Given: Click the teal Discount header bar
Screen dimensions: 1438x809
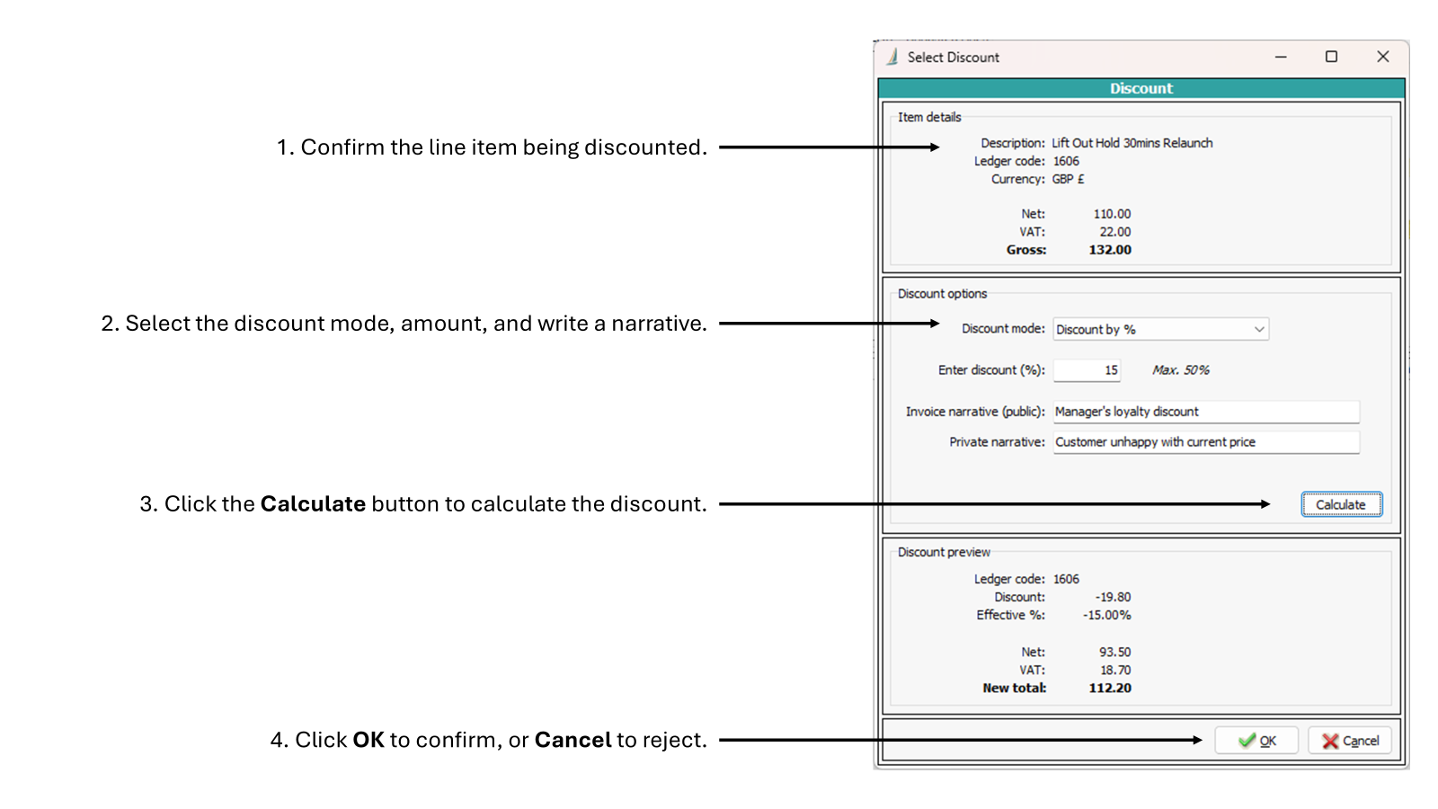Looking at the screenshot, I should pos(1141,87).
